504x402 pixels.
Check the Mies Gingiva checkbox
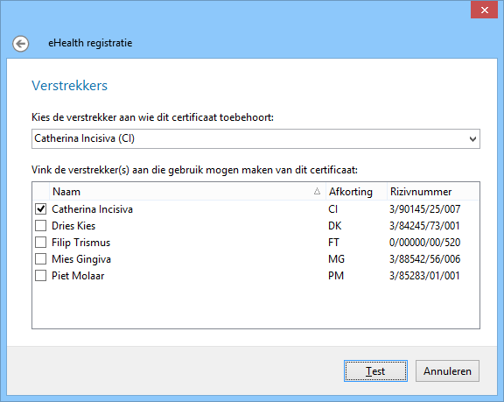point(40,259)
